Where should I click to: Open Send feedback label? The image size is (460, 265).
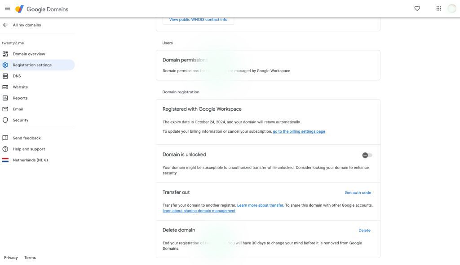click(27, 138)
